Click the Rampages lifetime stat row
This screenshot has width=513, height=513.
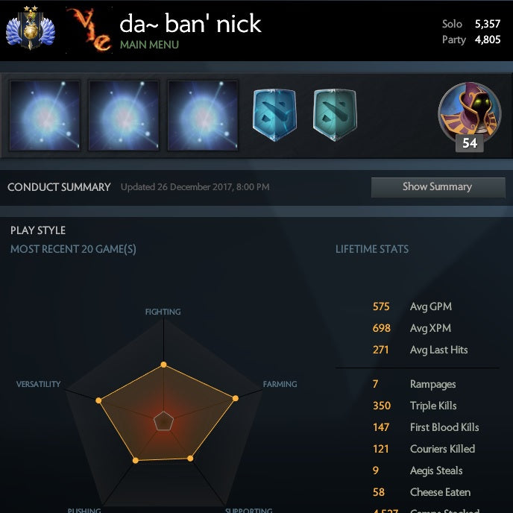coord(414,384)
